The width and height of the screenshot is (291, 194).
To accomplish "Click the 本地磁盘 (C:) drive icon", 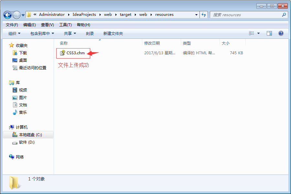I will [15, 135].
